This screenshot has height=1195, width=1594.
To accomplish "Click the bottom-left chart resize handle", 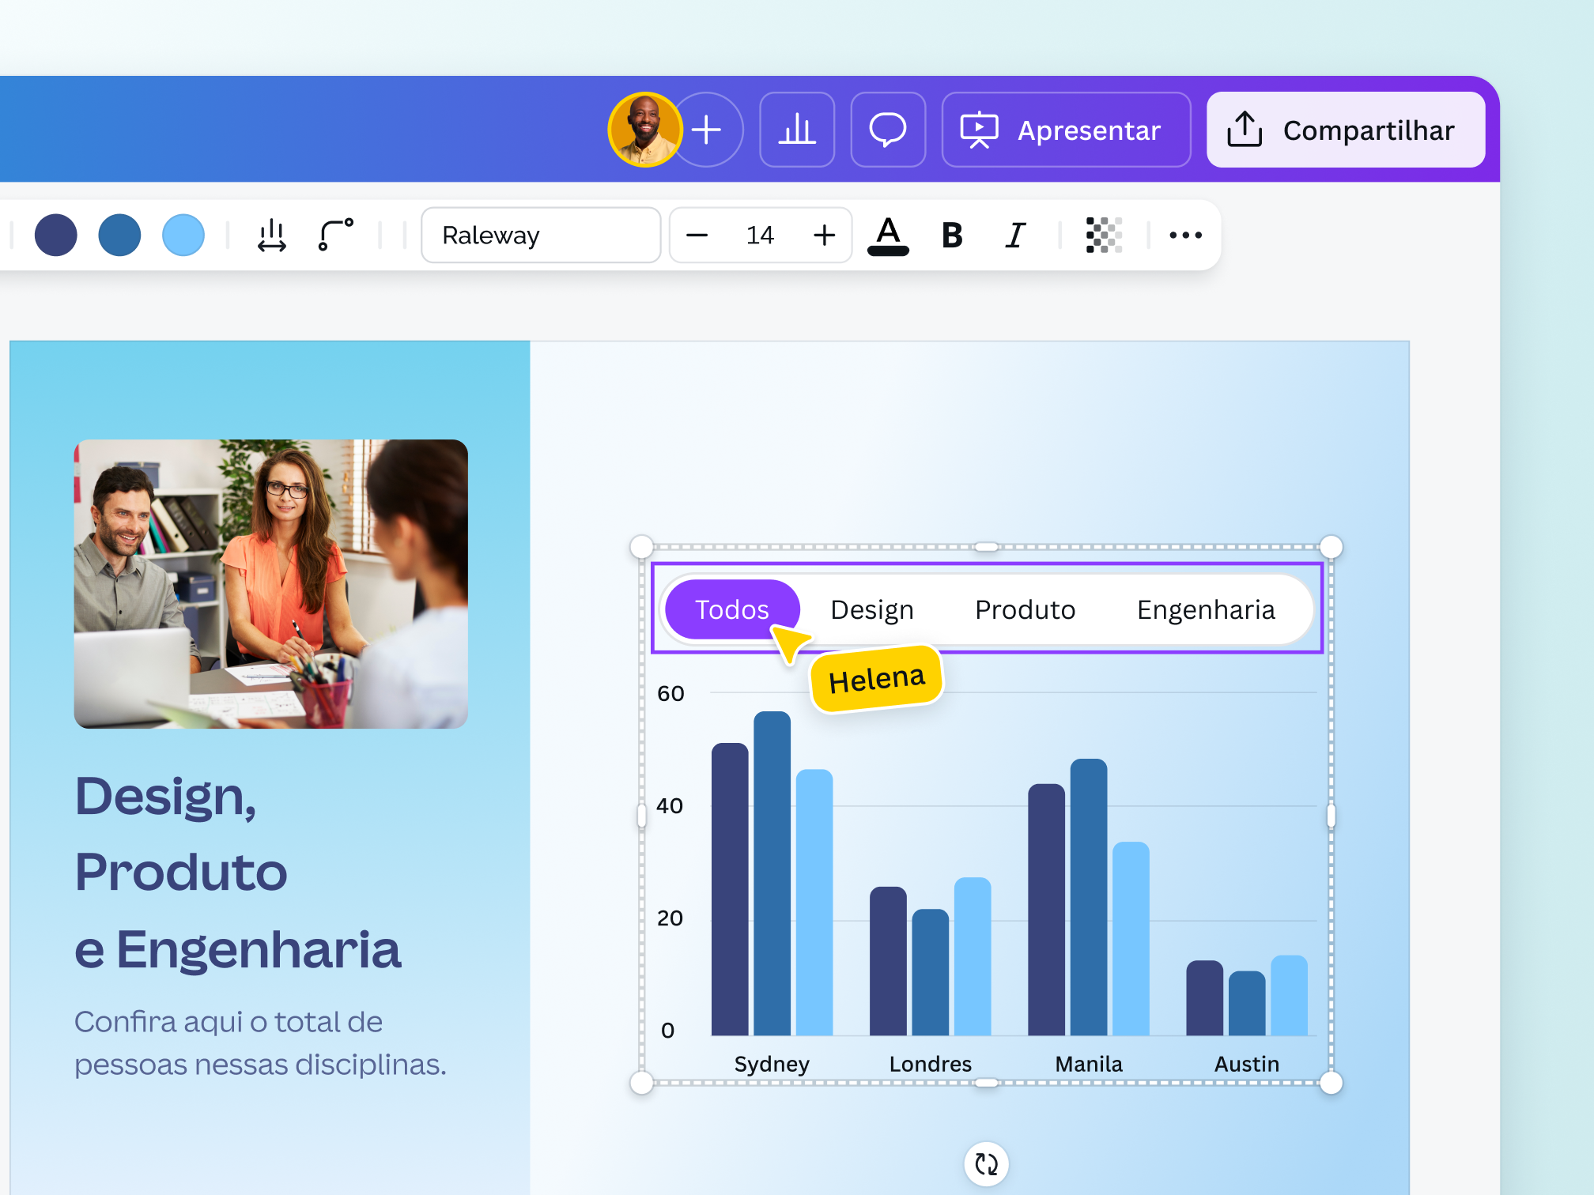I will [641, 1083].
